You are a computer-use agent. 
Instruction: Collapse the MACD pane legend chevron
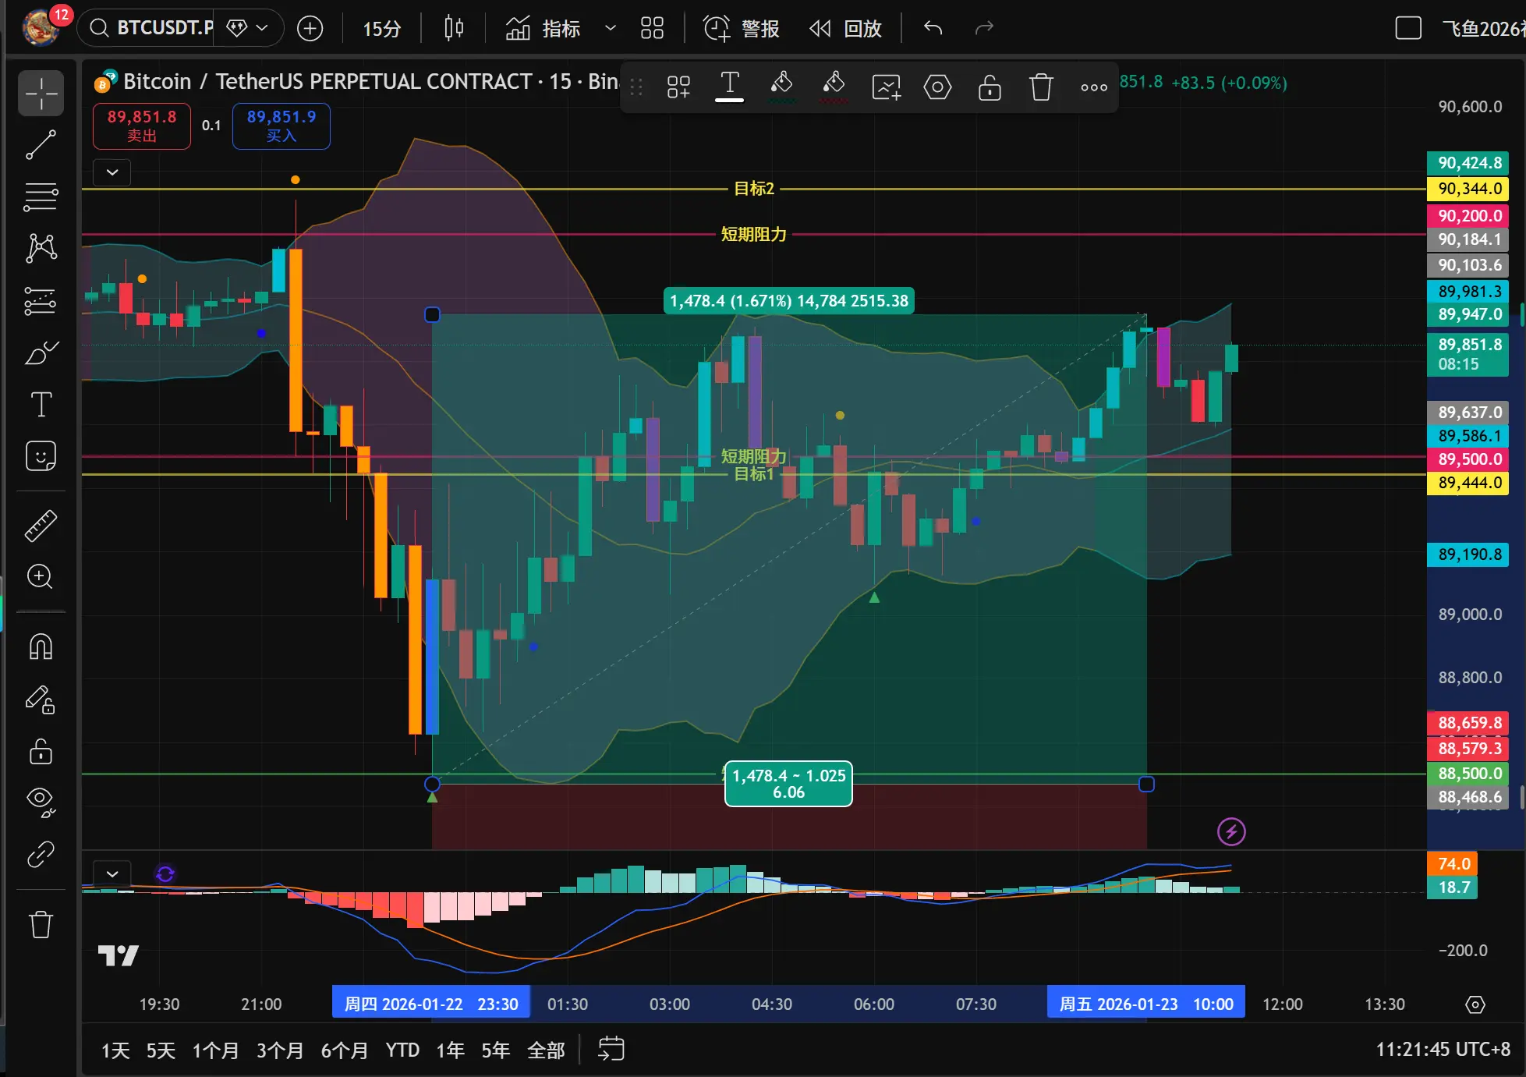pos(112,874)
